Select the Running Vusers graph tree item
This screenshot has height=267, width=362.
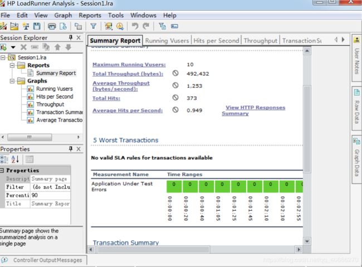click(x=55, y=89)
